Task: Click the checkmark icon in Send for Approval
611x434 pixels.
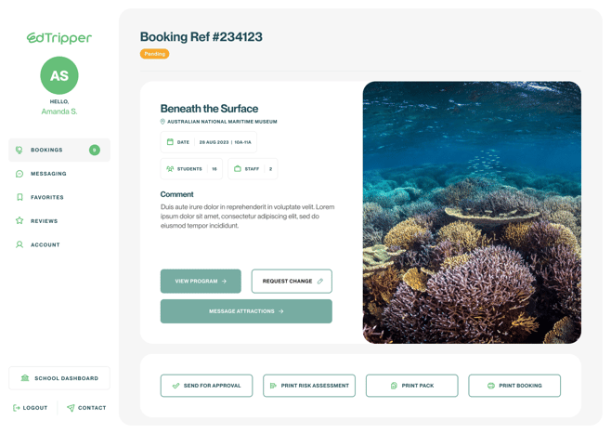Action: point(175,386)
